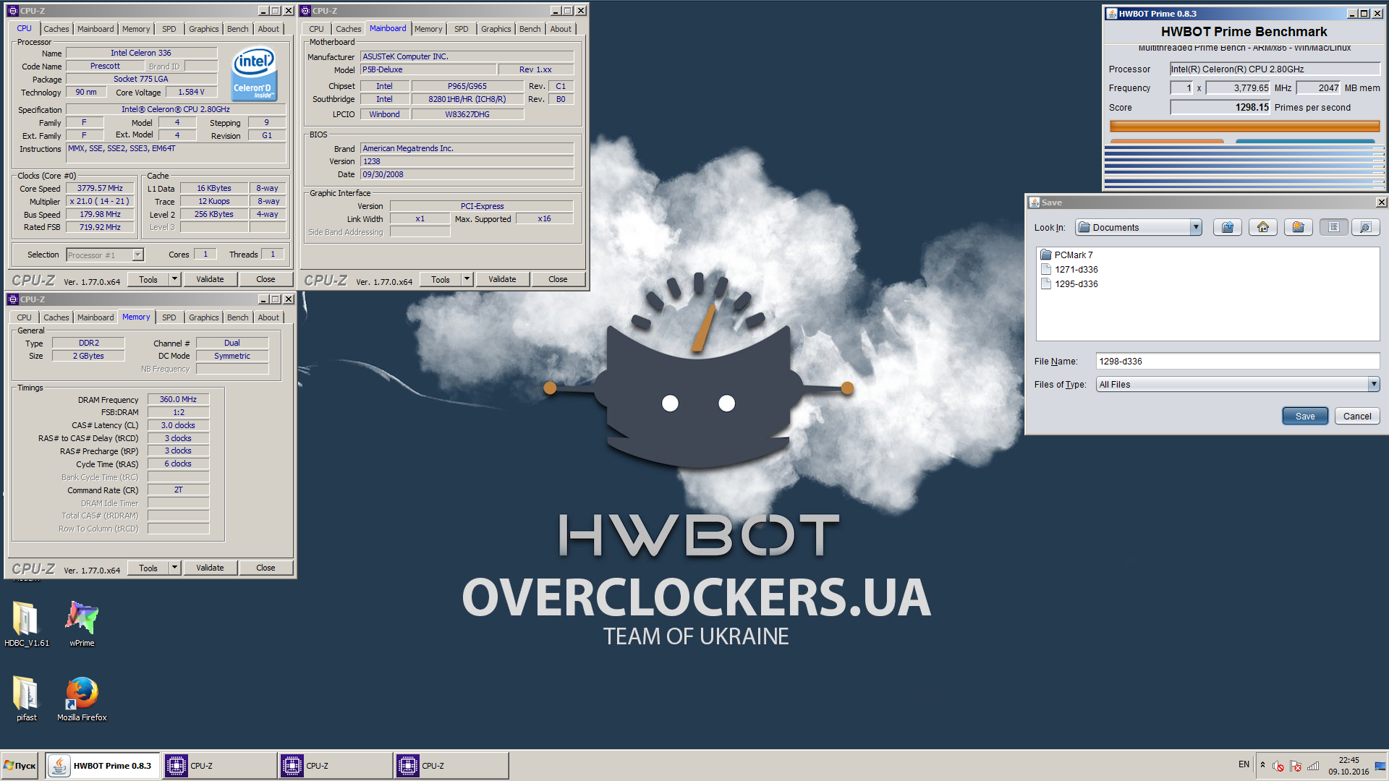Open the PCMark 7 folder
Viewport: 1389px width, 781px height.
(1066, 255)
